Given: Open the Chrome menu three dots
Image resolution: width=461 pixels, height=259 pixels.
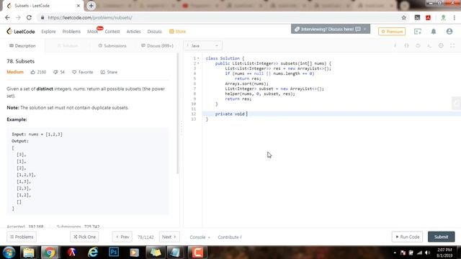Looking at the screenshot, I should 455,17.
